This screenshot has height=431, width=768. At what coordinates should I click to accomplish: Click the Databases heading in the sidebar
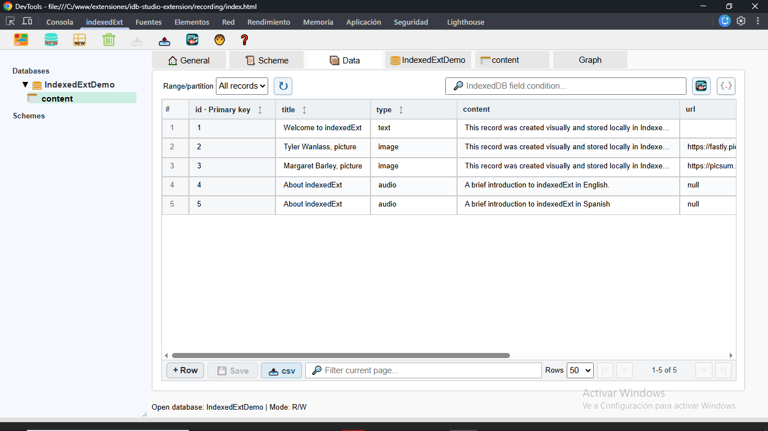[31, 71]
